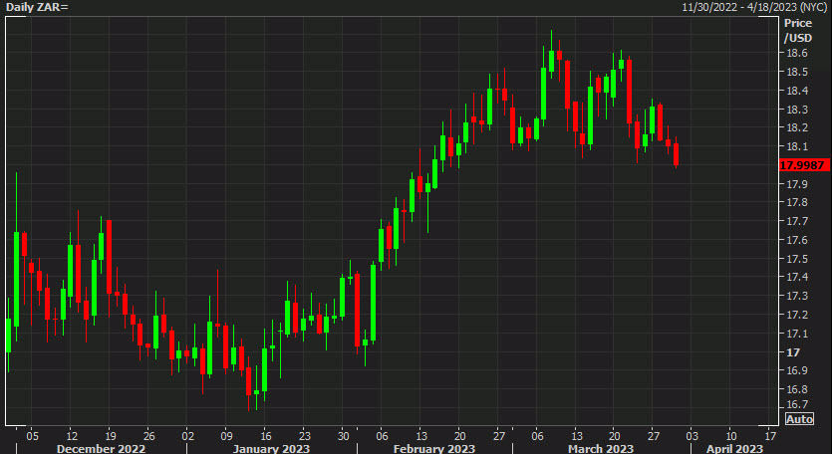Click the 13 date tick in February
This screenshot has height=454, width=832.
point(421,436)
